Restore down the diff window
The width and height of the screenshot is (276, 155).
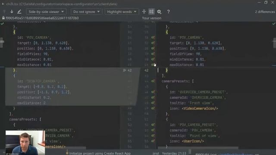pos(266,2)
